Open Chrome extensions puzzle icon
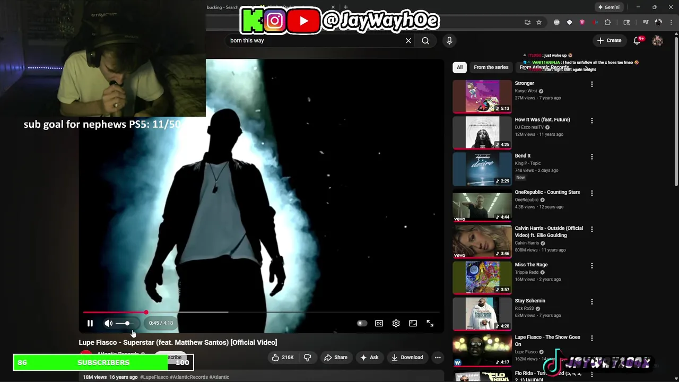 click(x=608, y=22)
